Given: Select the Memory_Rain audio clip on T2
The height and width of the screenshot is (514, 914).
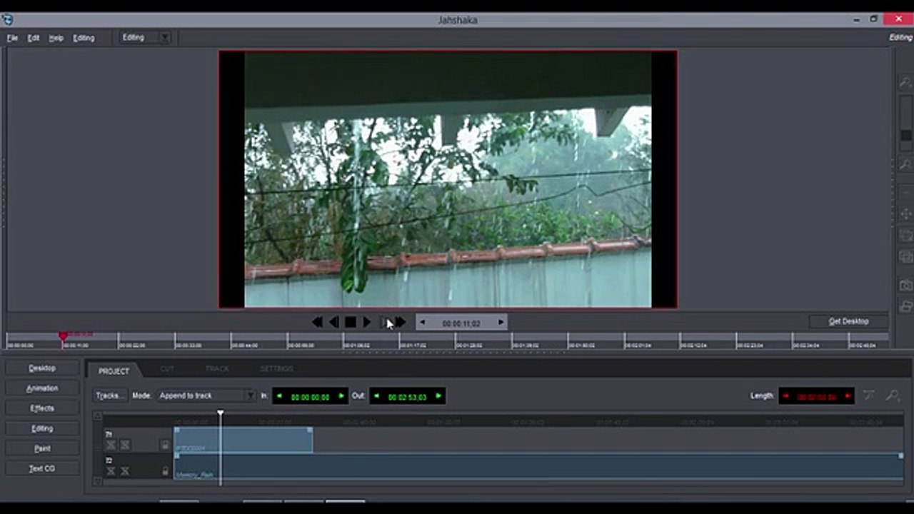Looking at the screenshot, I should (539, 466).
